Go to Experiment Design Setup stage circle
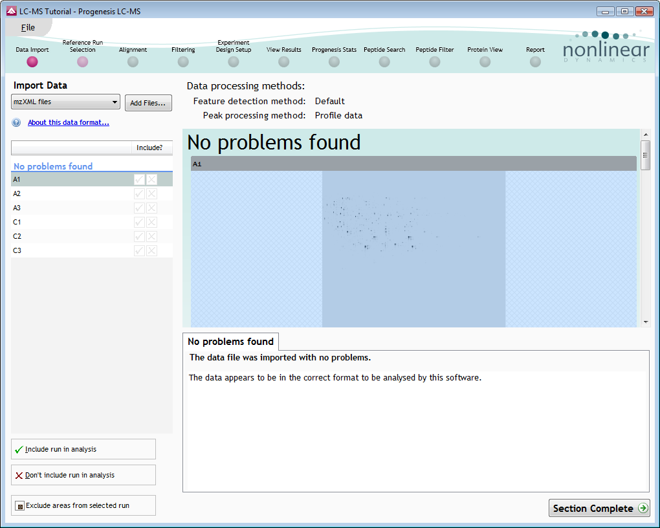The image size is (660, 528). click(x=233, y=62)
